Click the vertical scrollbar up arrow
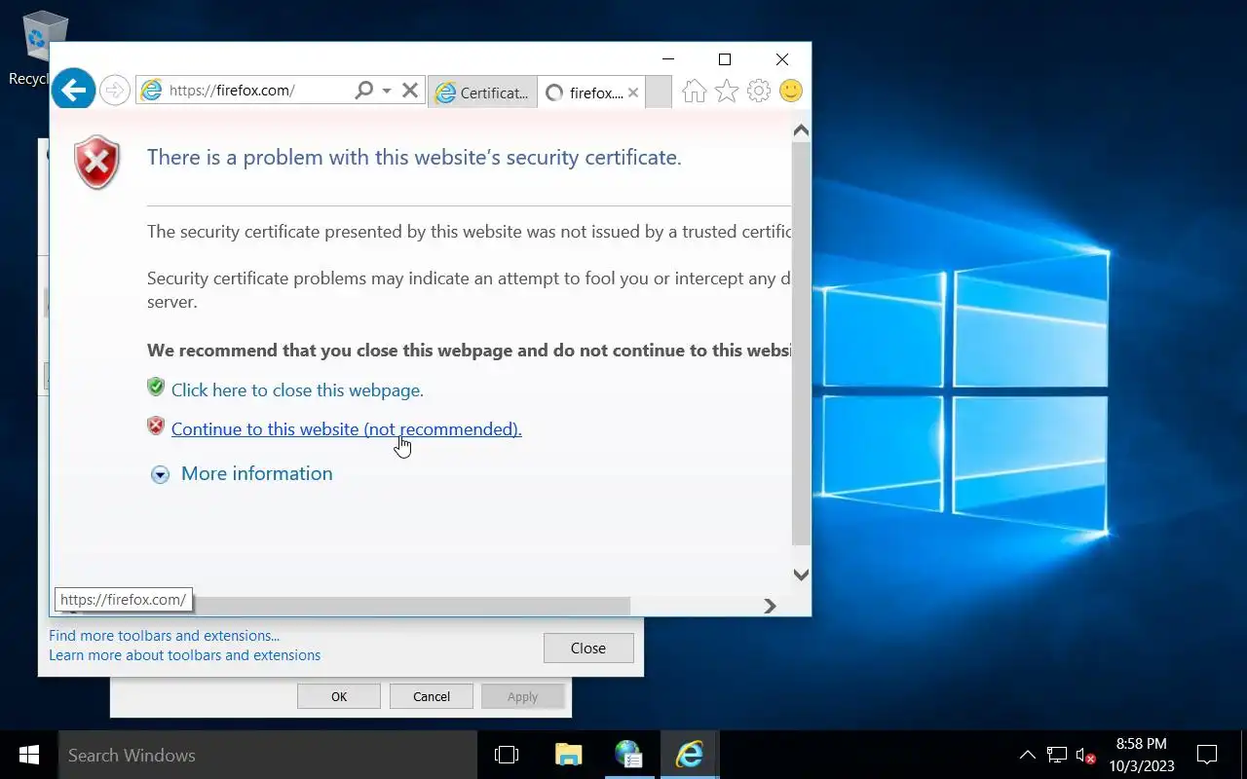Image resolution: width=1247 pixels, height=779 pixels. click(801, 130)
